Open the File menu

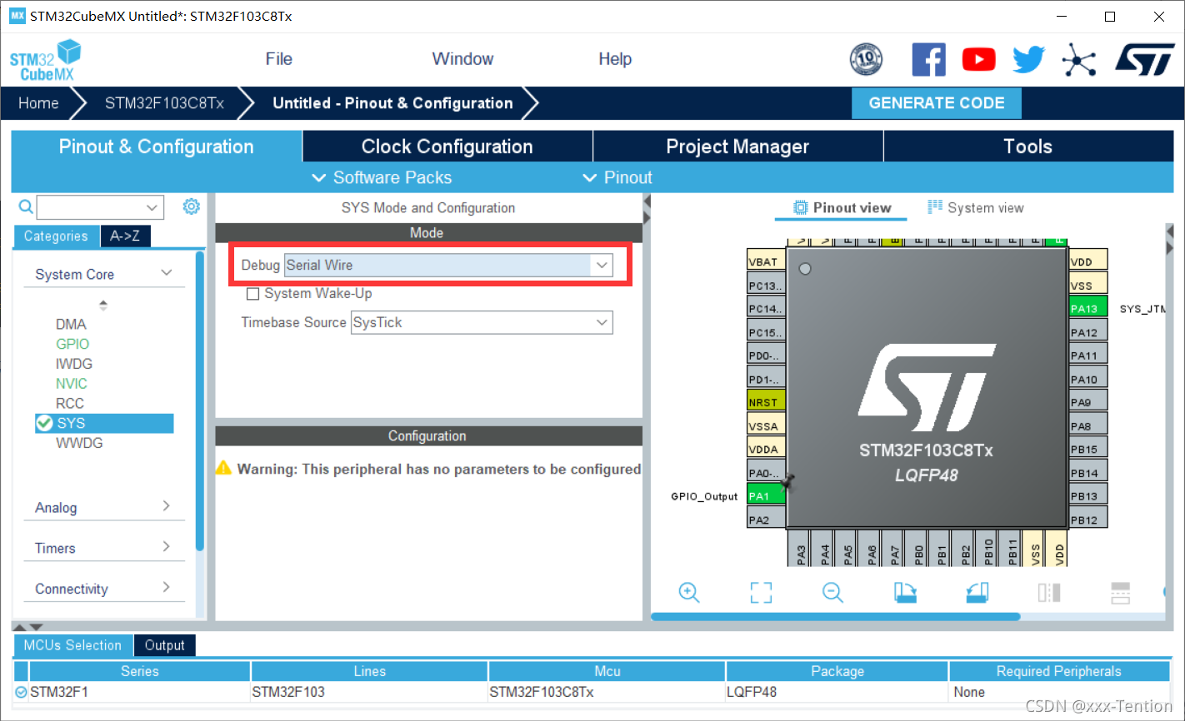click(278, 59)
